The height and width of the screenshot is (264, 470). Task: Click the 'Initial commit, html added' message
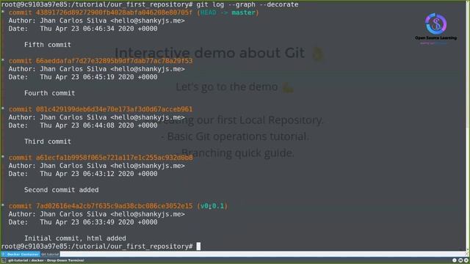[75, 238]
